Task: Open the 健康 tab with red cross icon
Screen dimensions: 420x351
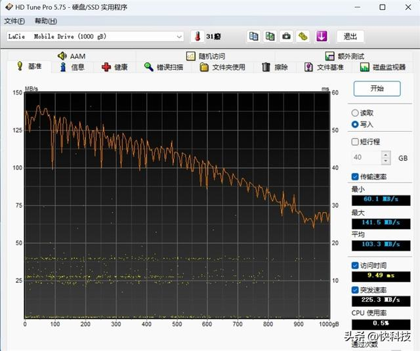Action: [x=115, y=67]
